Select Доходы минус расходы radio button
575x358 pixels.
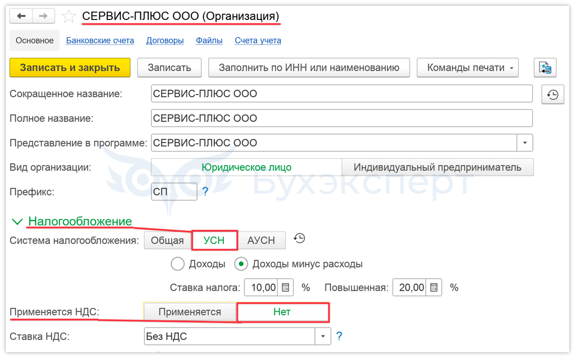click(241, 264)
